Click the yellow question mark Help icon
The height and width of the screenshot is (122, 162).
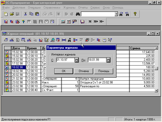(x=135, y=14)
